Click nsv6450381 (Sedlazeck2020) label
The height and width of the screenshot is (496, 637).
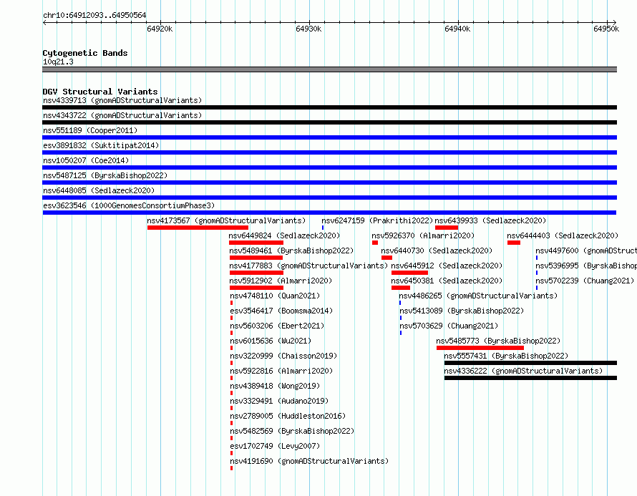click(x=447, y=281)
